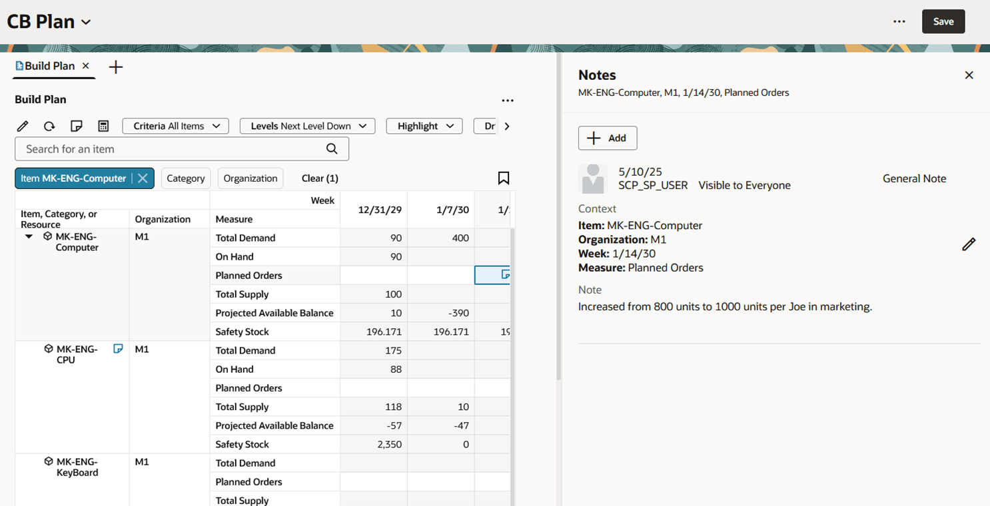Click the 10 Total Supply cell for 1/7/30
990x506 pixels.
pyautogui.click(x=441, y=407)
